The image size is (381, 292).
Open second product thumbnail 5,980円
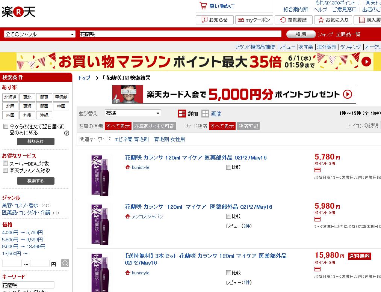point(99,224)
